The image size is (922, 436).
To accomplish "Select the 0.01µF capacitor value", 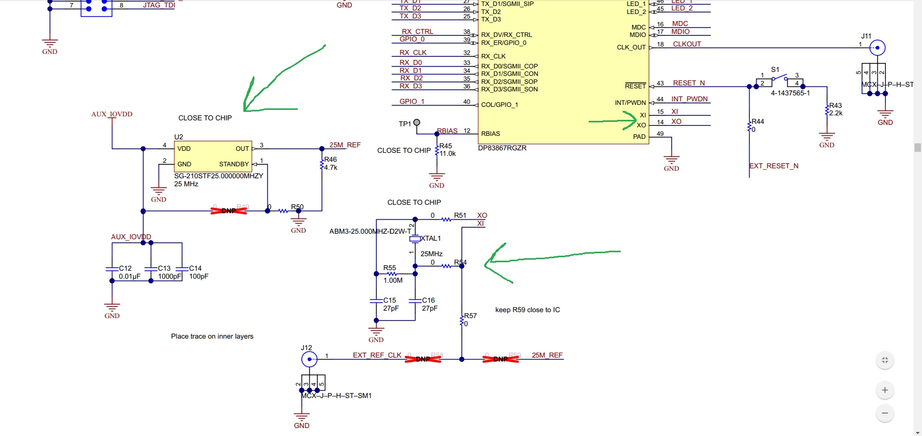I will pyautogui.click(x=129, y=276).
